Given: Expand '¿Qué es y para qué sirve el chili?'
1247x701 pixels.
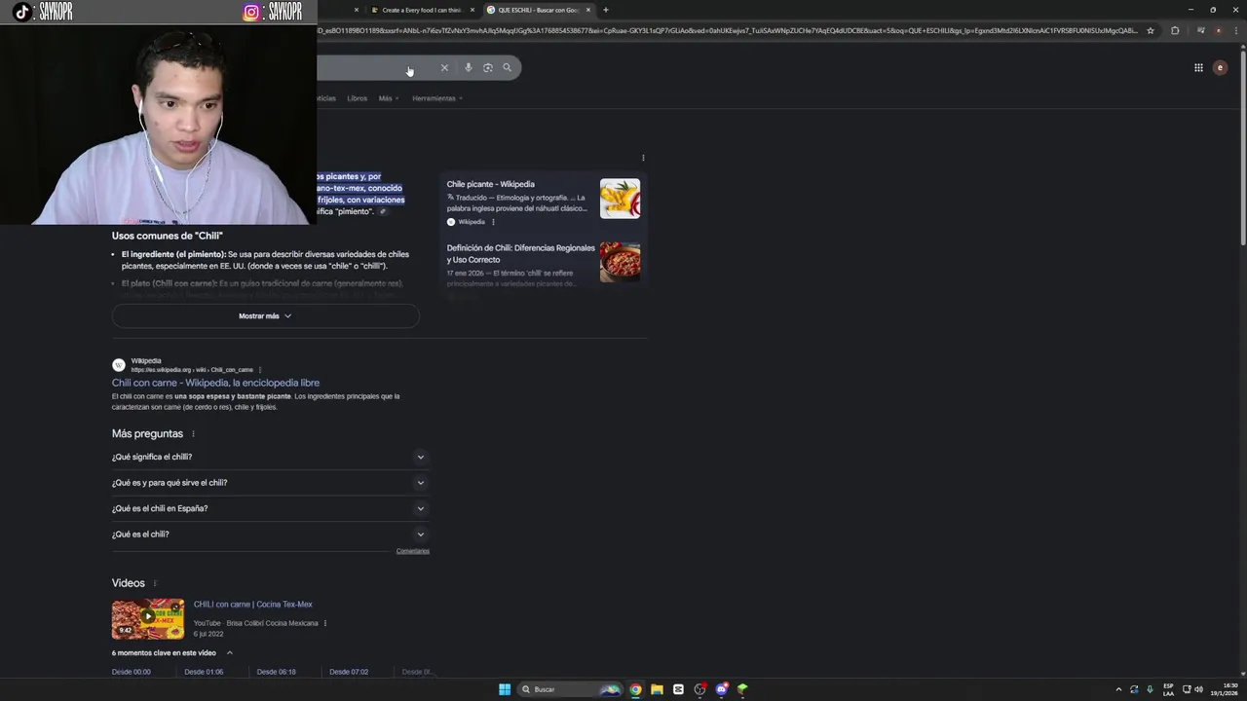Looking at the screenshot, I should pos(270,483).
